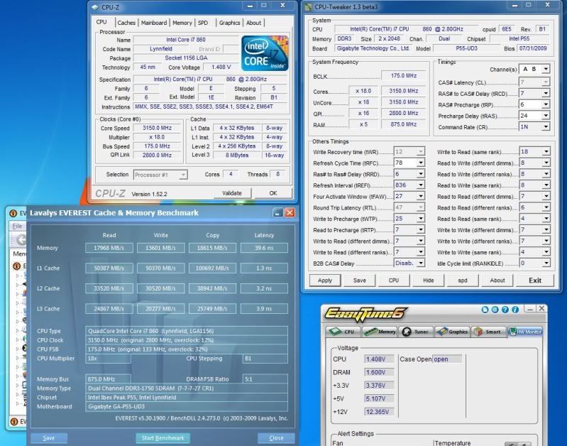567x446 pixels.
Task: Open the Smart tab in EasyTune6
Action: pos(488,332)
